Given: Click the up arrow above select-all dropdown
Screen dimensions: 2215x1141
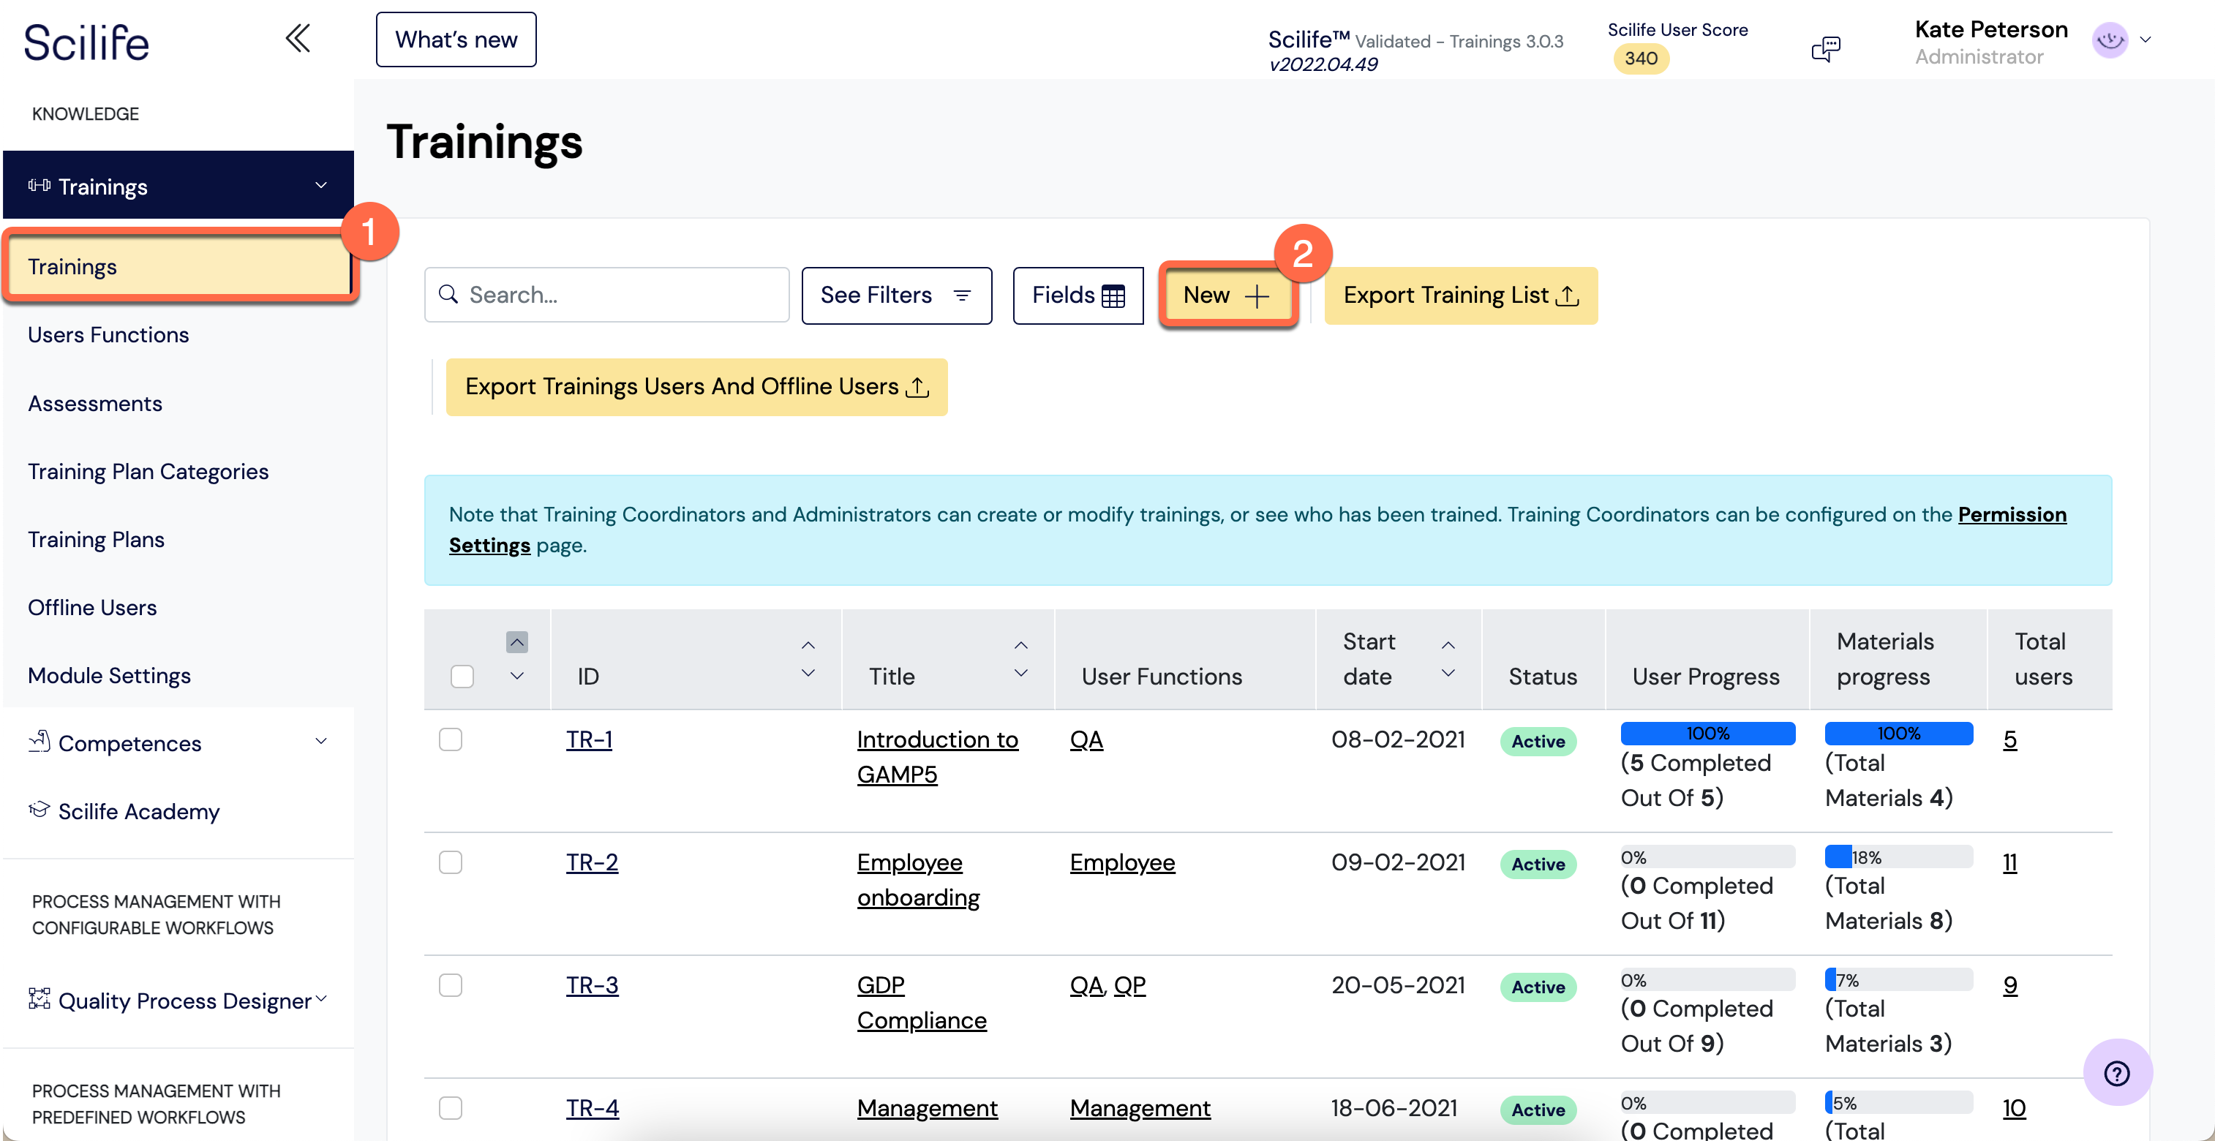Looking at the screenshot, I should tap(516, 642).
